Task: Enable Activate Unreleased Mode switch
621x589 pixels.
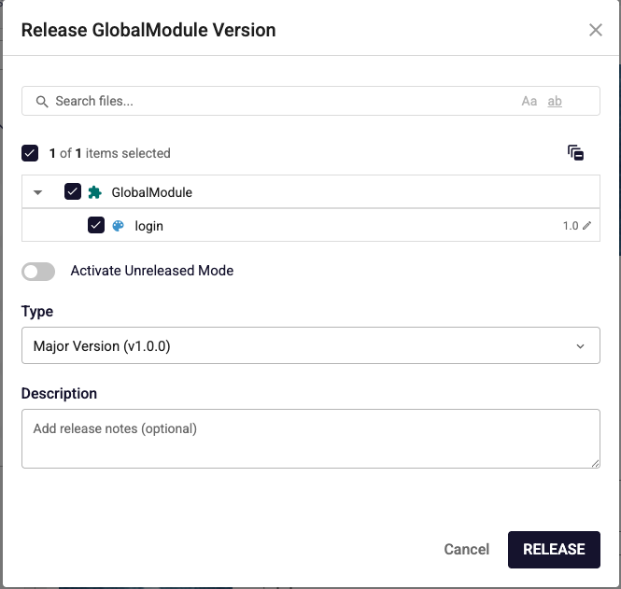Action: 38,272
